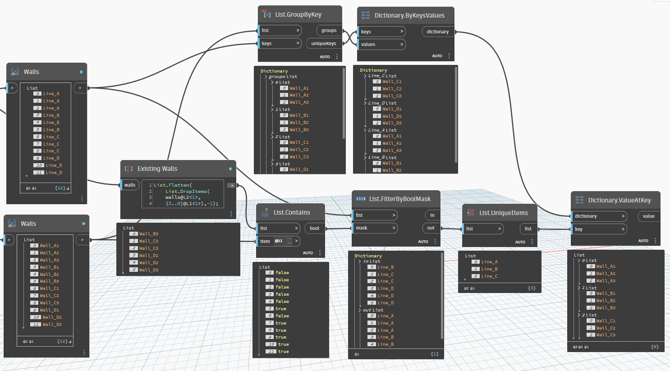Click AUTO lacing on List.FilterByBoolMask
Screen dimensions: 670x371
click(x=423, y=241)
